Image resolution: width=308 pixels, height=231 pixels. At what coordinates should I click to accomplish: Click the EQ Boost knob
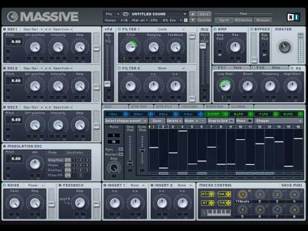click(x=248, y=86)
